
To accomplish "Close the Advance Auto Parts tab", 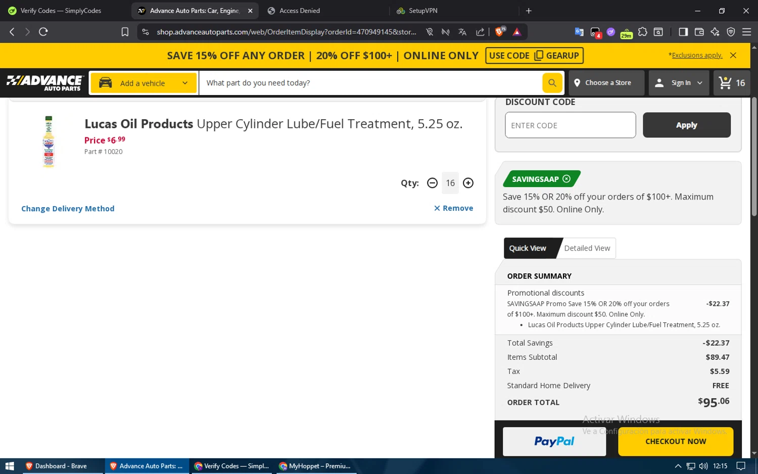I will (250, 11).
